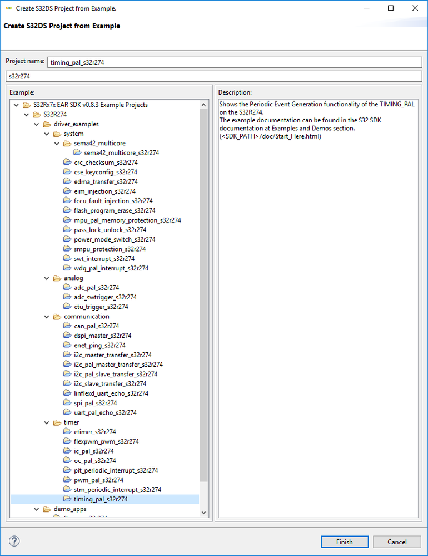
Task: Select i2c_pal_master_transfer_s32r274 example
Action: 118,364
